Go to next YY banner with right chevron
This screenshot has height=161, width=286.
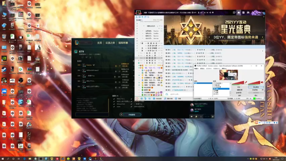pyautogui.click(x=209, y=37)
